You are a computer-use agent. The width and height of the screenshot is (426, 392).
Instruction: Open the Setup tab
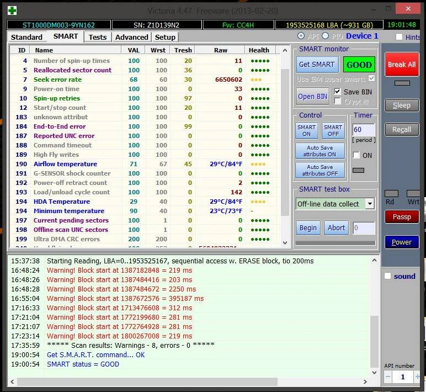[x=165, y=37]
